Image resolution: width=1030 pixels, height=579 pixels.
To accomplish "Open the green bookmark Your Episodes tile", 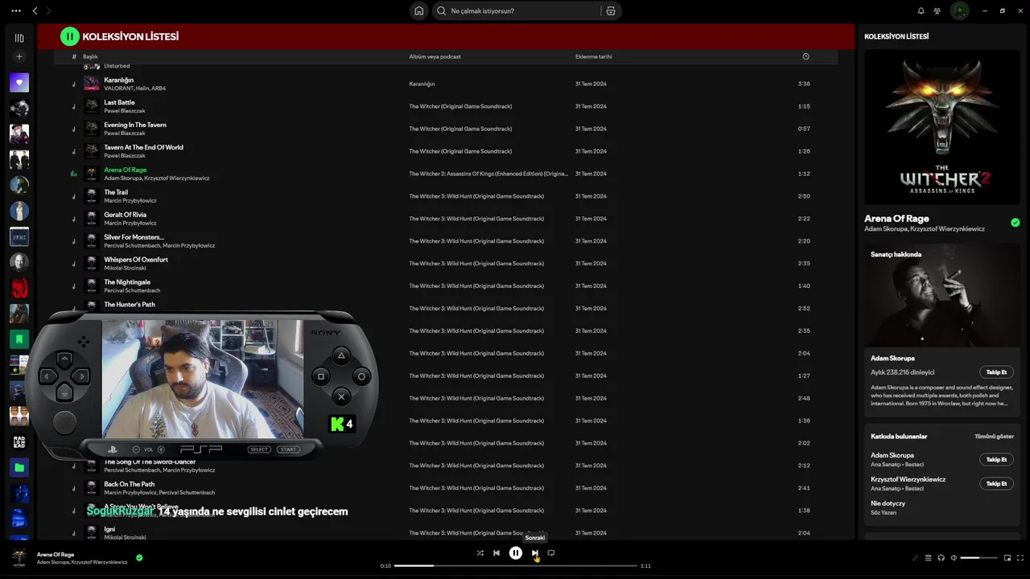I will pyautogui.click(x=19, y=339).
